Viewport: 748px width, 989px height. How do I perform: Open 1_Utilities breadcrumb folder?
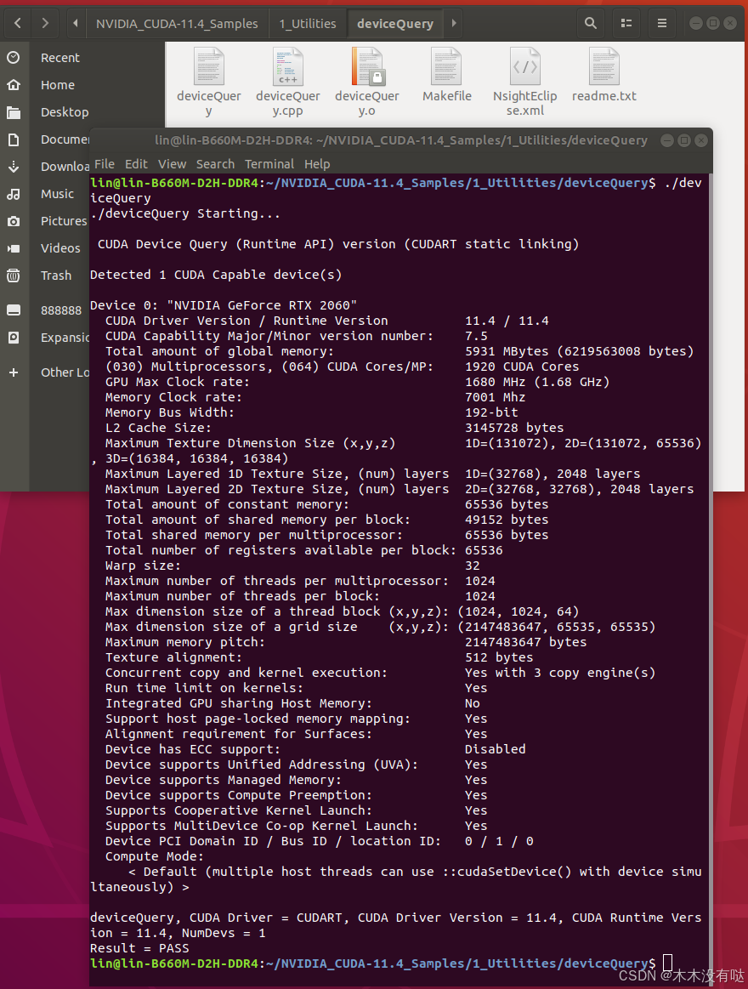(308, 24)
